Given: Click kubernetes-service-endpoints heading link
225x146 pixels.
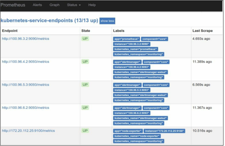Looking at the screenshot, I should [49, 20].
